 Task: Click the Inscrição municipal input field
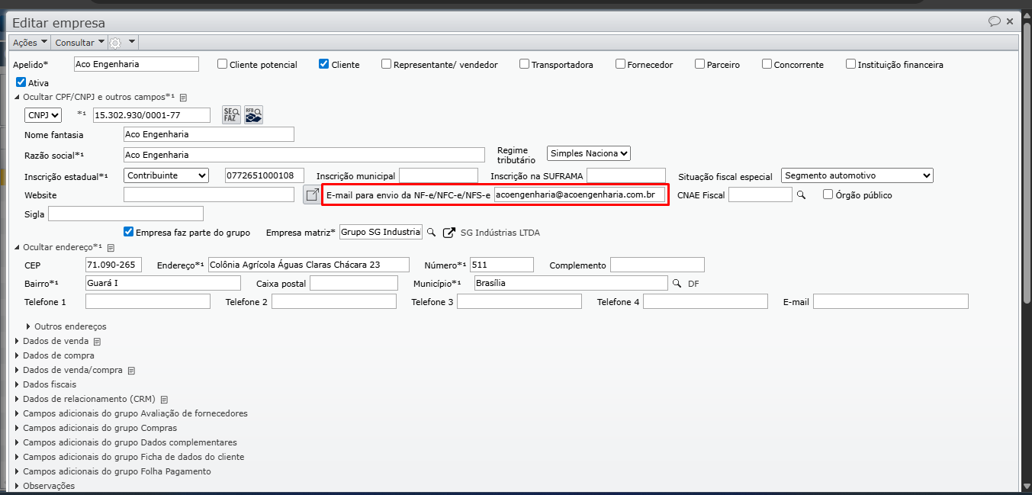pyautogui.click(x=439, y=175)
